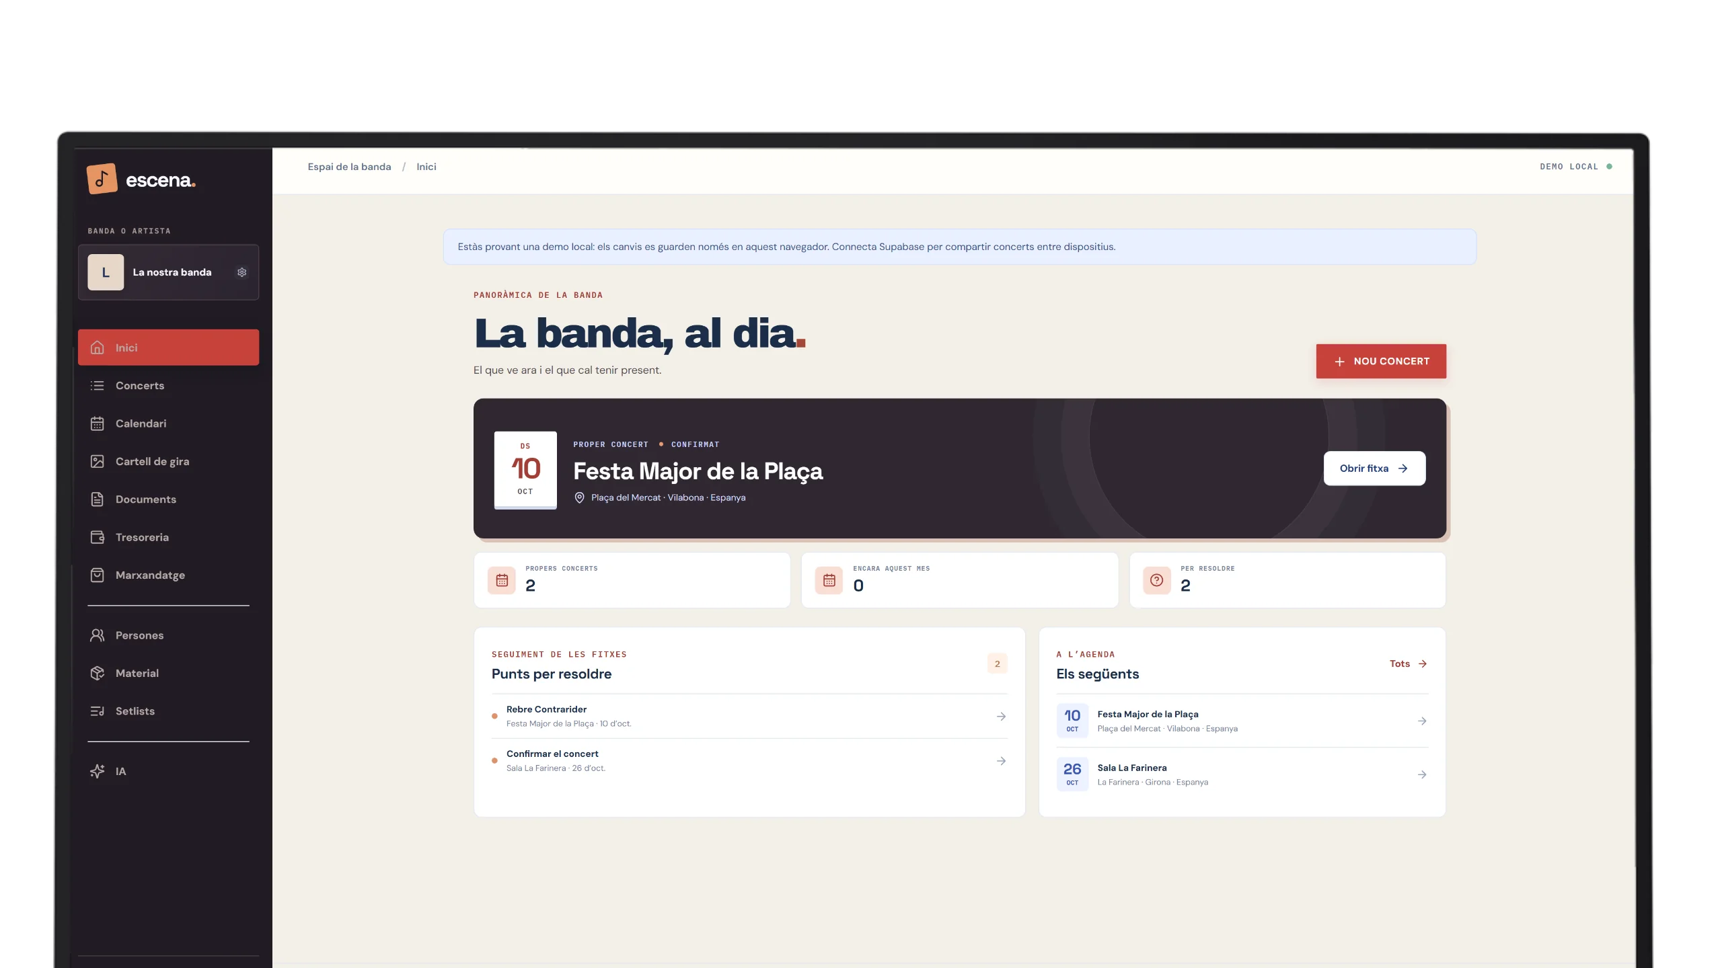The image size is (1722, 968).
Task: Click the IA sparkles icon in sidebar
Action: coord(98,771)
